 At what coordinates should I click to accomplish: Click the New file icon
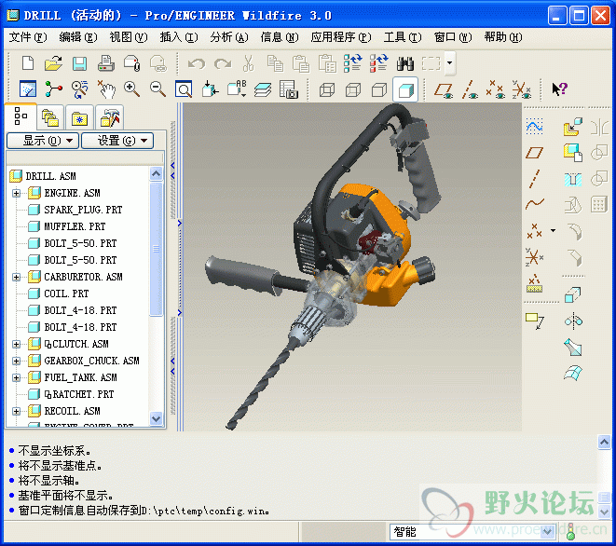coord(28,62)
